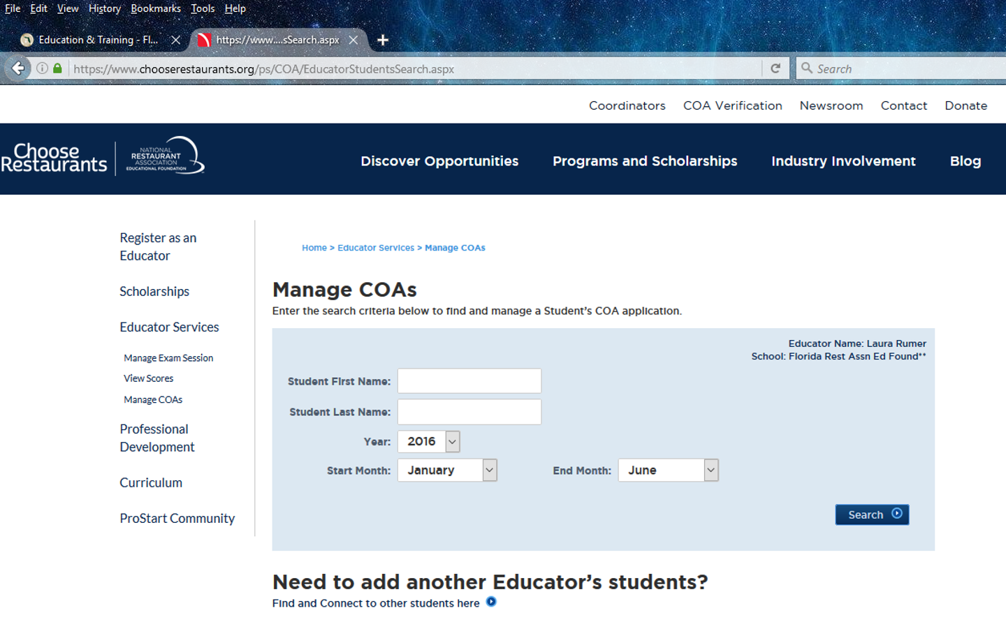Screen dimensions: 1006x629
Task: Go to Manage Exam Session in sidebar
Action: coord(168,358)
